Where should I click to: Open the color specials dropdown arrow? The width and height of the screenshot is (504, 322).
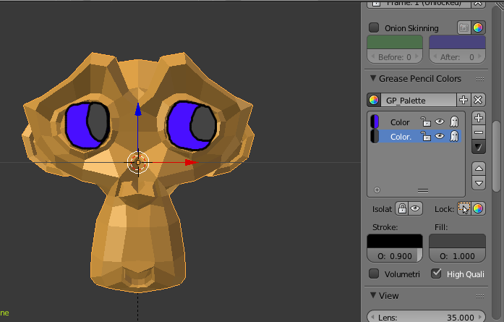point(479,147)
